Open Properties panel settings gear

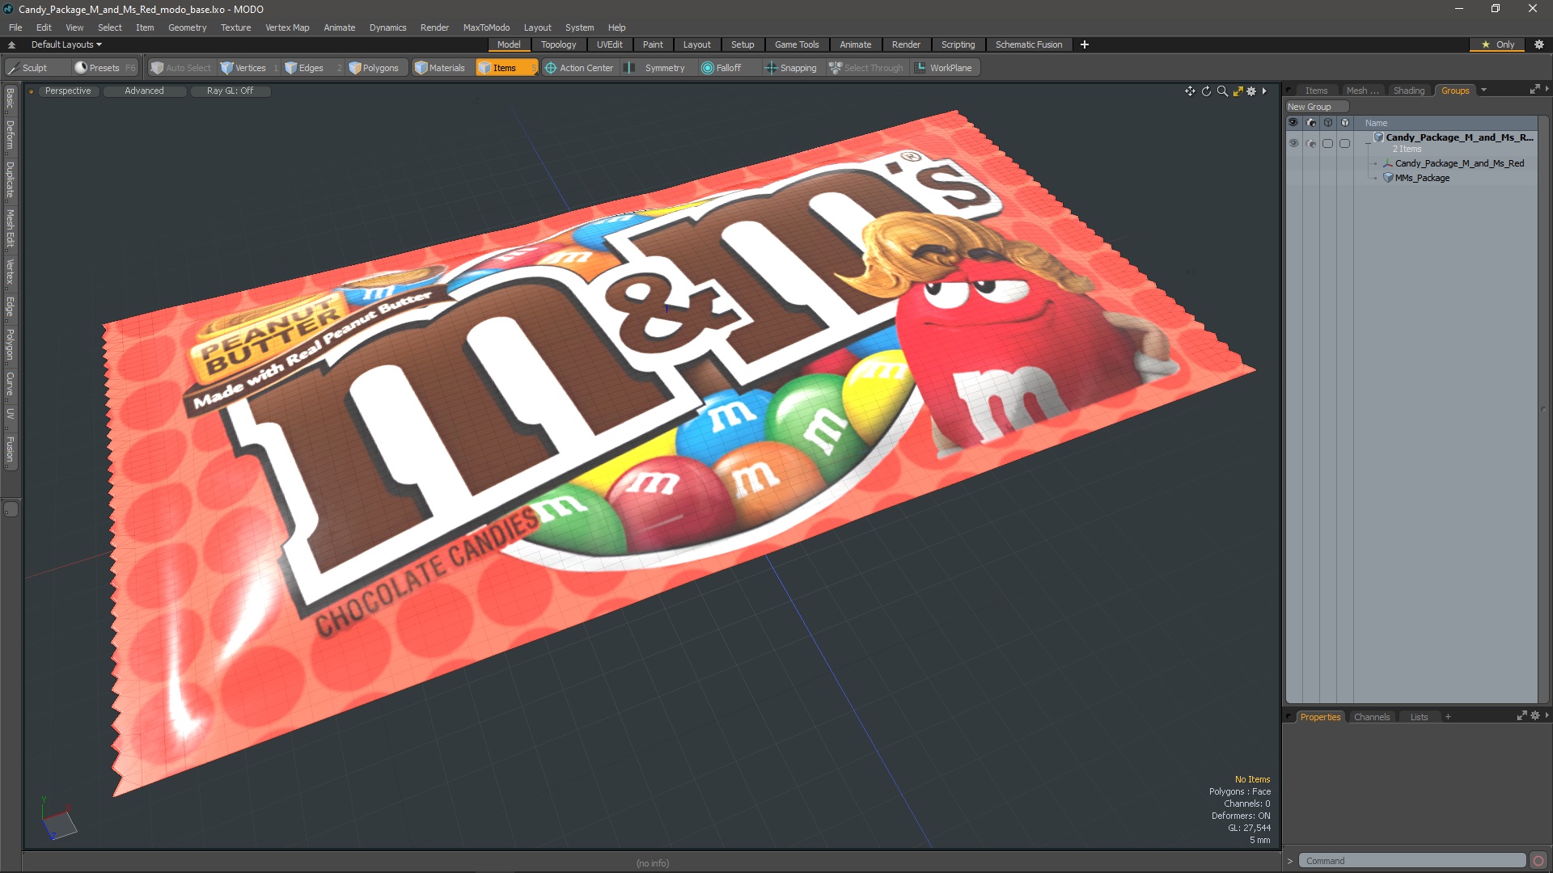(1535, 716)
